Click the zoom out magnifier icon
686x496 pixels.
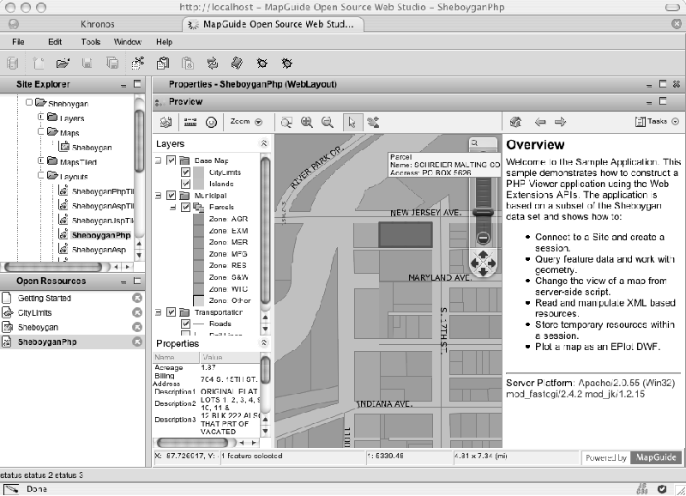[x=327, y=122]
